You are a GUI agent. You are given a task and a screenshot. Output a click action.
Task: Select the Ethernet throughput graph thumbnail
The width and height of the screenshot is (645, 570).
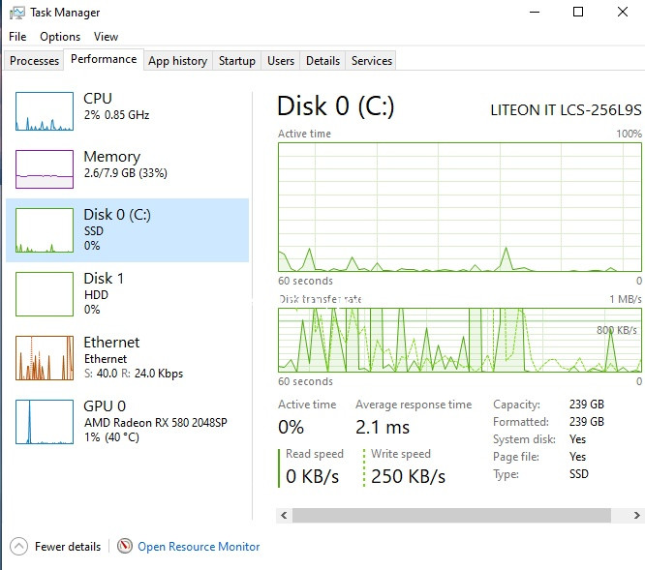point(45,358)
